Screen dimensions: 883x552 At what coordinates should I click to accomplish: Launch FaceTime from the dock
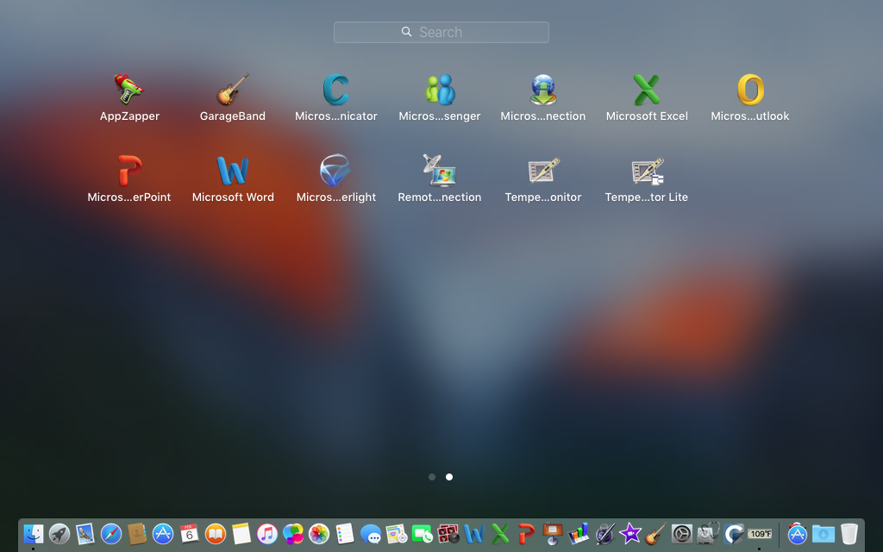(x=423, y=533)
